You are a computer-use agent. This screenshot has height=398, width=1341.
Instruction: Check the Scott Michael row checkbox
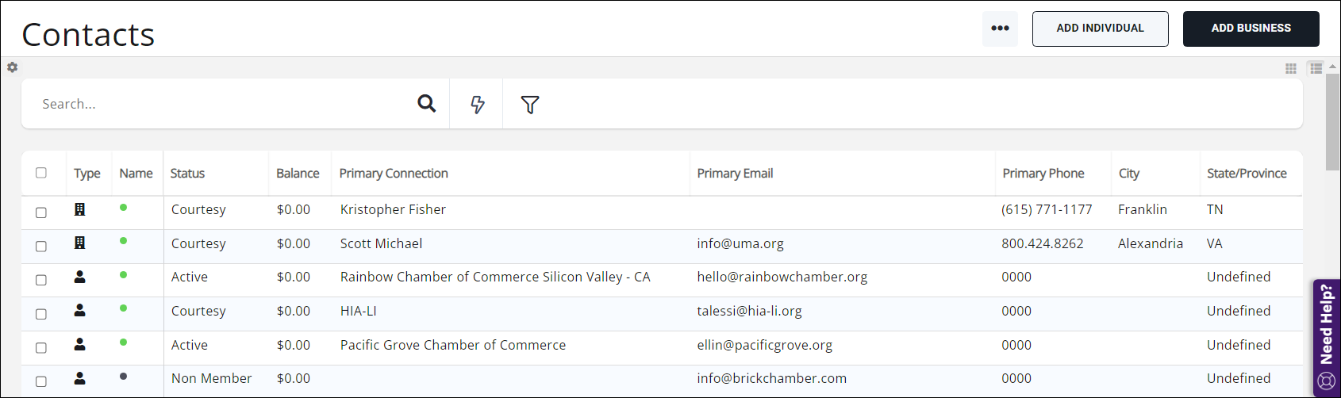coord(41,247)
